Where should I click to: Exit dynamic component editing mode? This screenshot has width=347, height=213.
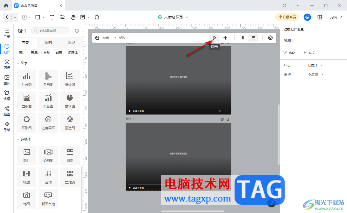[x=97, y=38]
